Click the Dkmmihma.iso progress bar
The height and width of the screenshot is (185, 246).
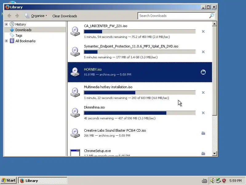(x=140, y=113)
